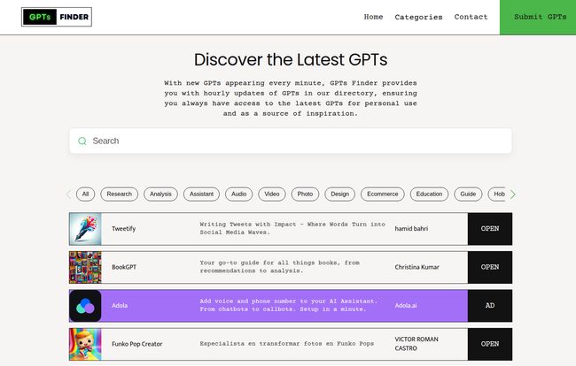Click the Tweetify description text

pyautogui.click(x=292, y=229)
